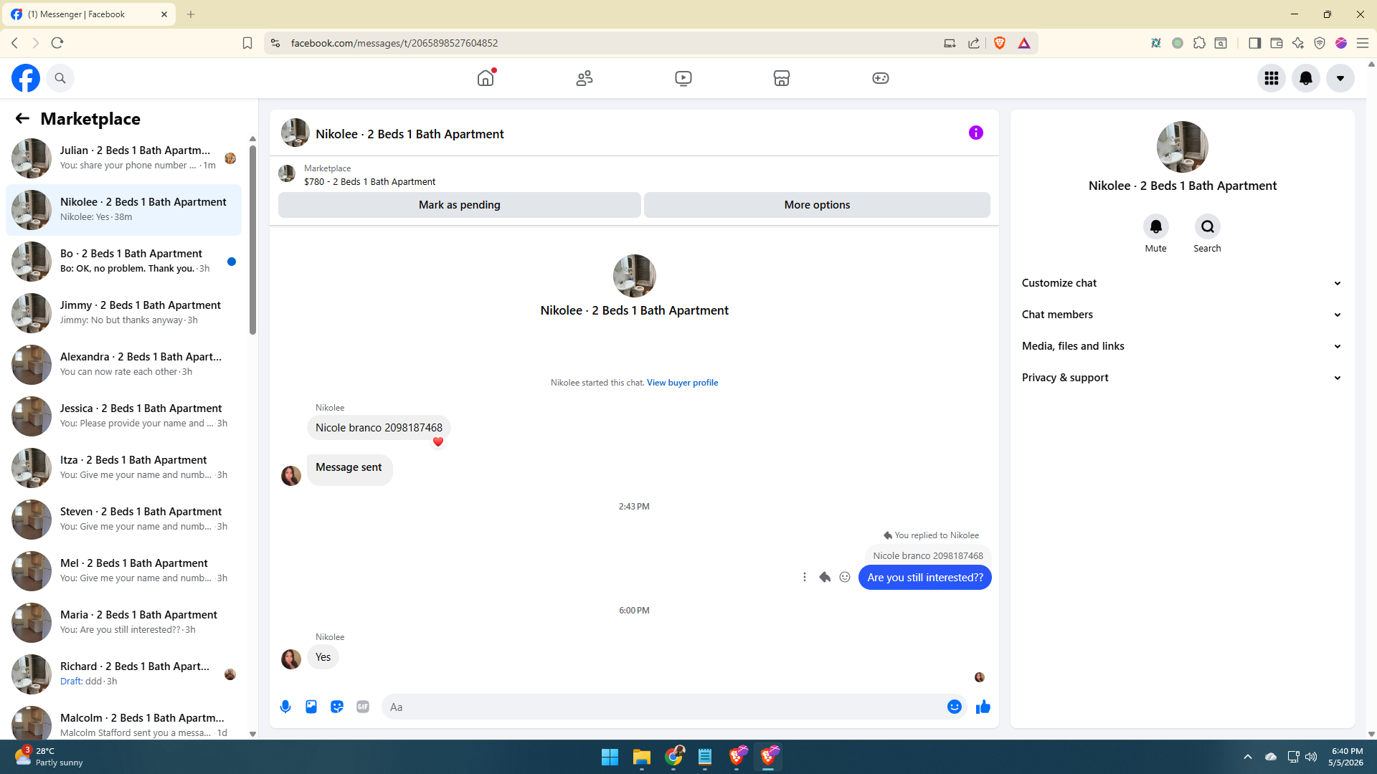The width and height of the screenshot is (1377, 774).
Task: Open the taskbar weather widget
Action: [x=49, y=757]
